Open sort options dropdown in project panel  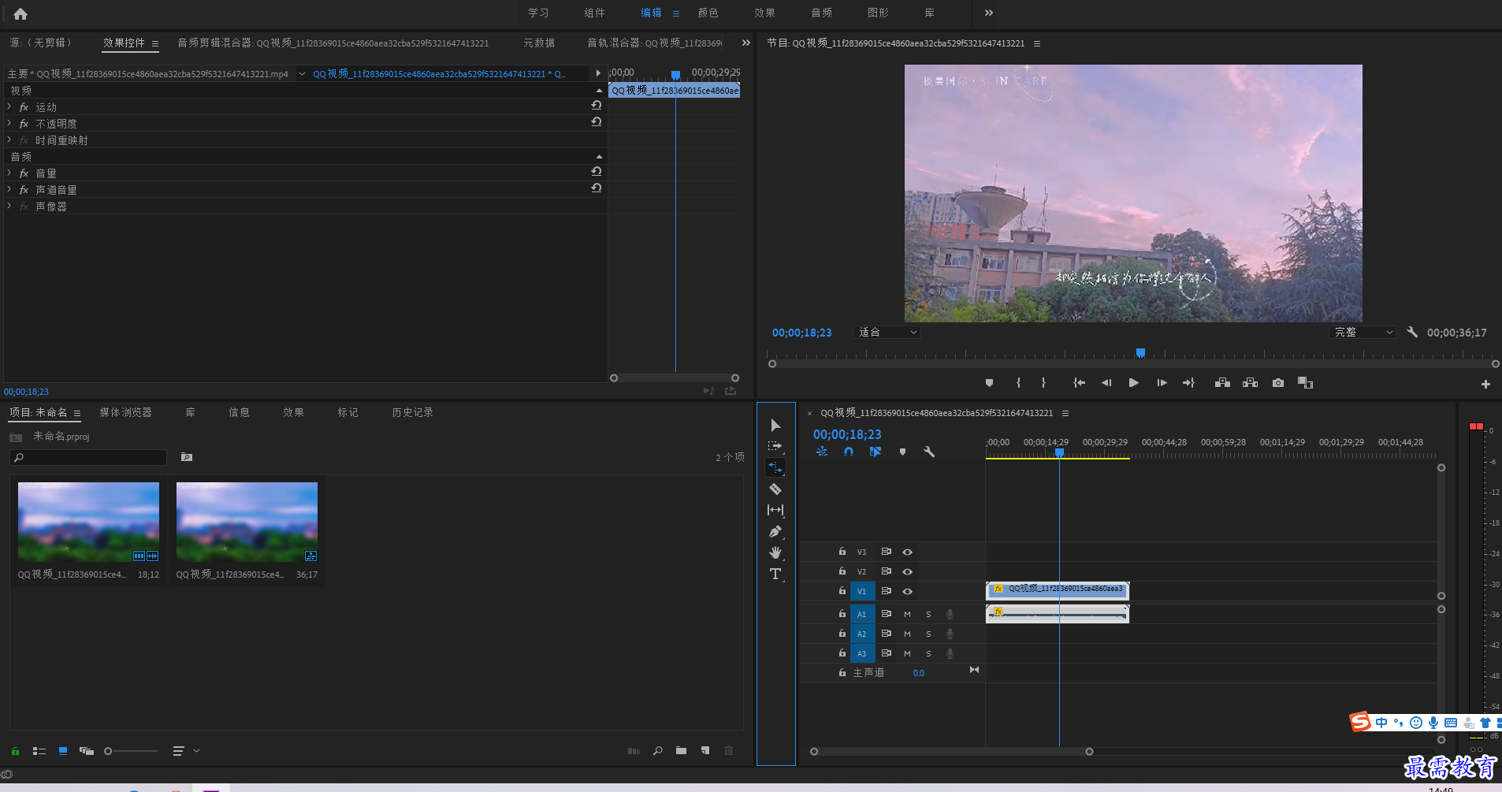coord(185,751)
